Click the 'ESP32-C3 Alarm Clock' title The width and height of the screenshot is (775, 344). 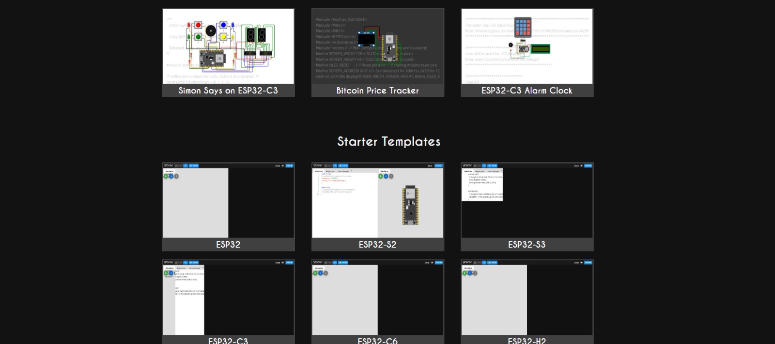tap(527, 90)
